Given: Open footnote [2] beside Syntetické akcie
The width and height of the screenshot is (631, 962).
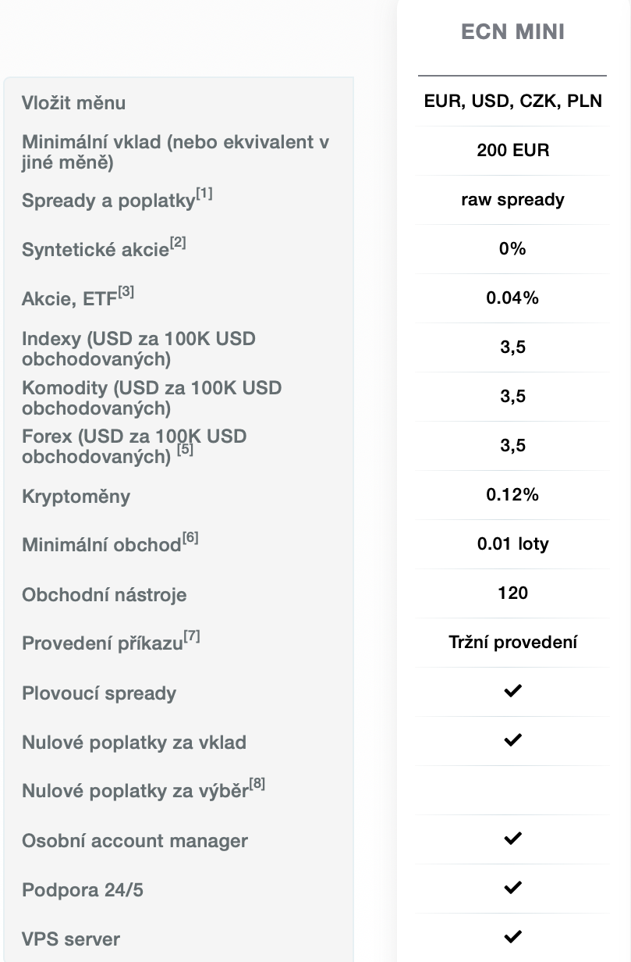Looking at the screenshot, I should click(178, 243).
